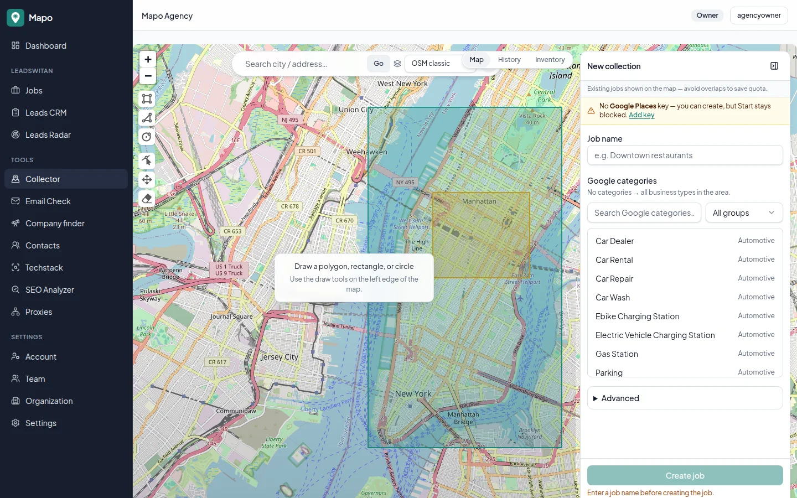Click the Mapo logo icon

[x=15, y=18]
